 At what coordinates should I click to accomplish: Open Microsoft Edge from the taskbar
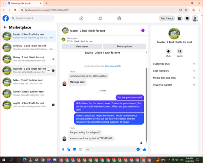point(25,160)
